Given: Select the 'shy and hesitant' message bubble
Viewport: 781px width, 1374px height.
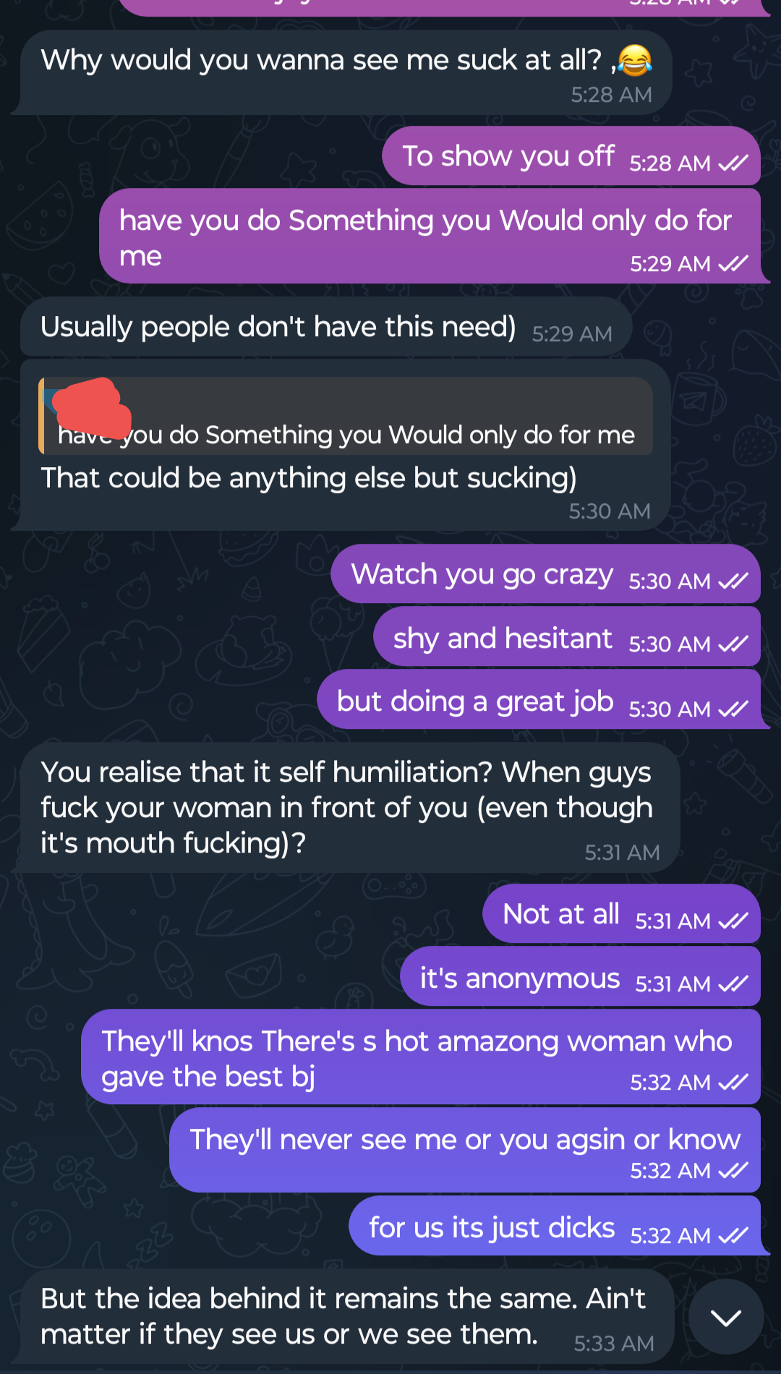Looking at the screenshot, I should pos(567,637).
